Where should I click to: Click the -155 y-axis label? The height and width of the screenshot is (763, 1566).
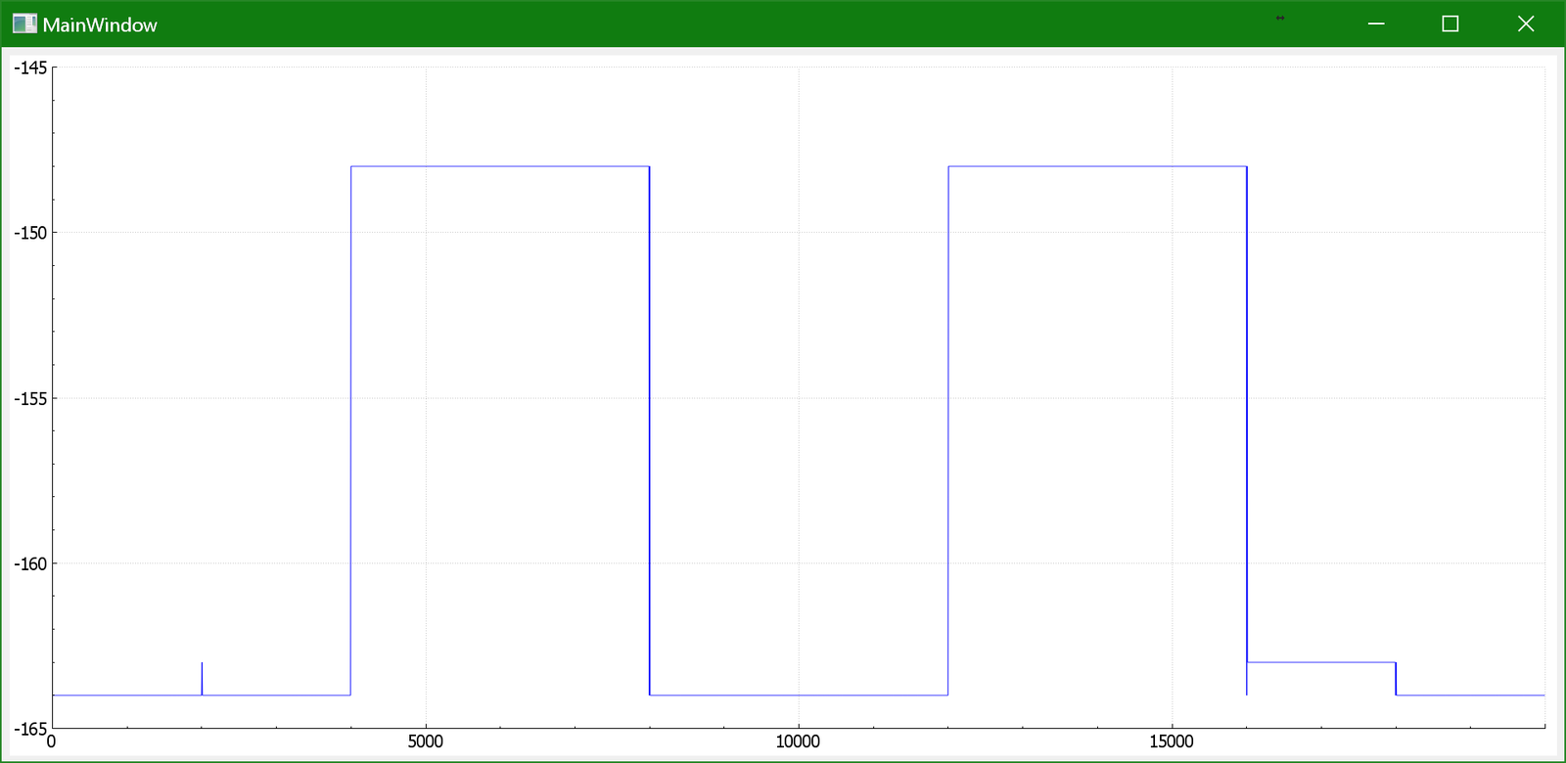(30, 398)
